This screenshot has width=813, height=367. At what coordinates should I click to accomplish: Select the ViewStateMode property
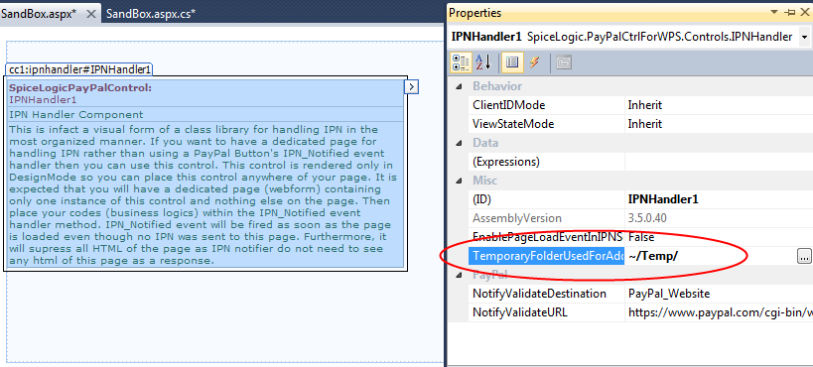(547, 124)
